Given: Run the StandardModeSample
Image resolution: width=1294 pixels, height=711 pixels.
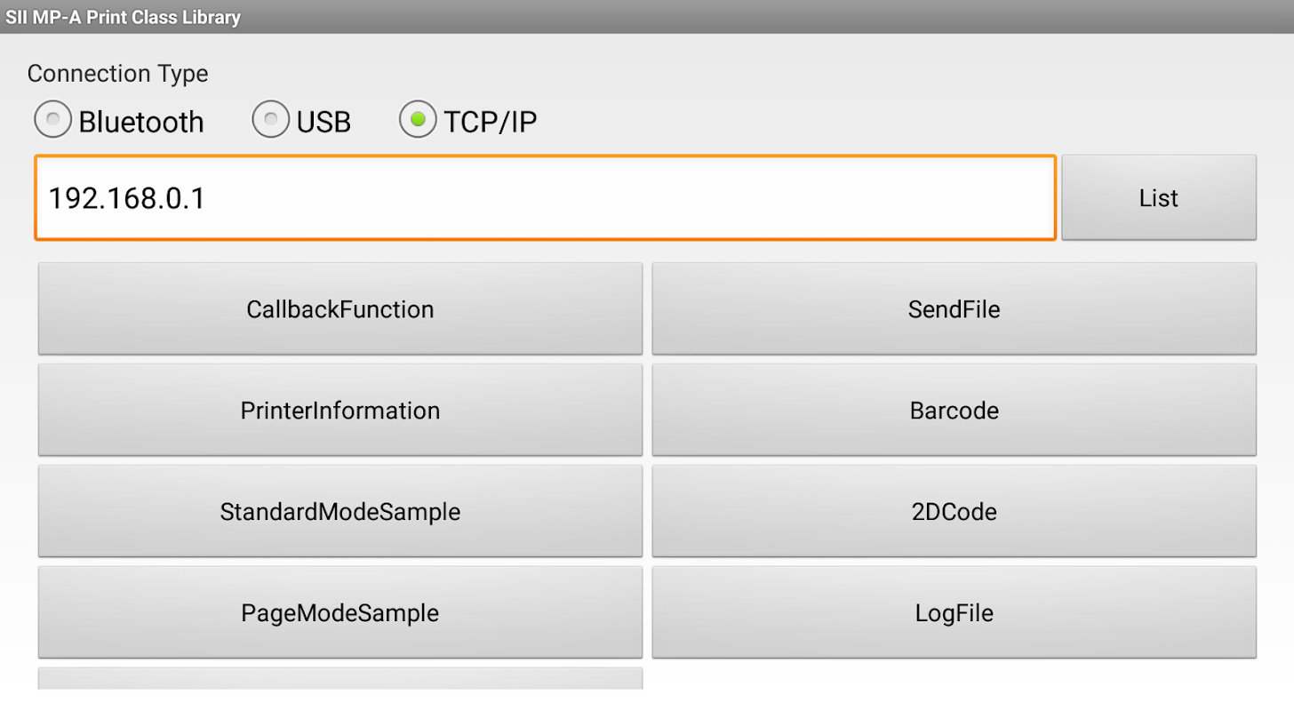Looking at the screenshot, I should coord(340,512).
